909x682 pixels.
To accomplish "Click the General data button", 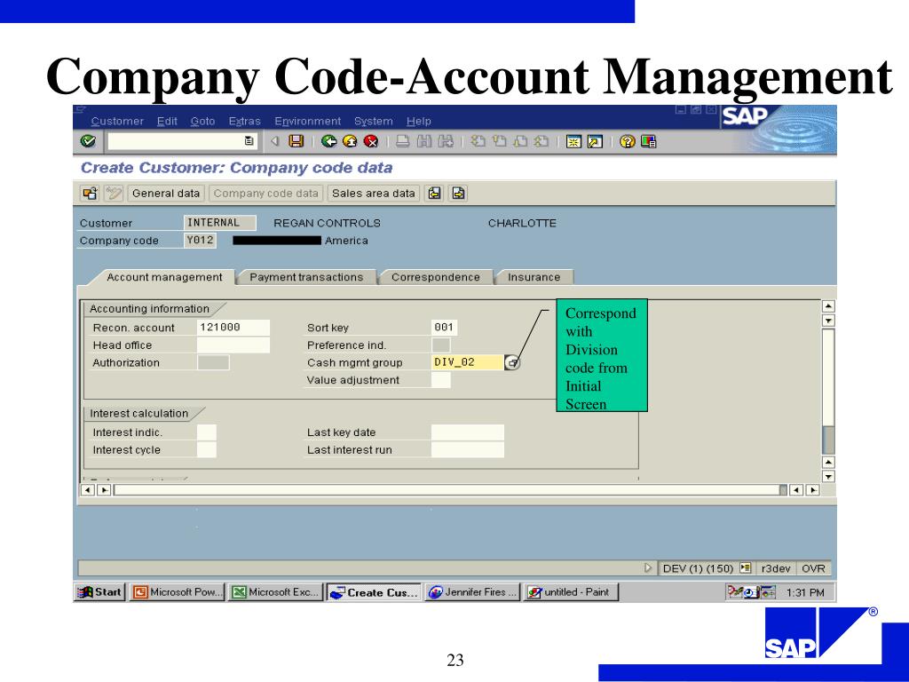I will 166,193.
